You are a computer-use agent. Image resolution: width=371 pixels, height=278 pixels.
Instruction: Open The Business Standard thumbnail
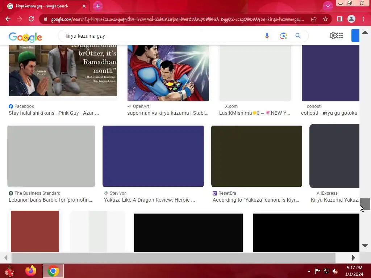point(51,156)
